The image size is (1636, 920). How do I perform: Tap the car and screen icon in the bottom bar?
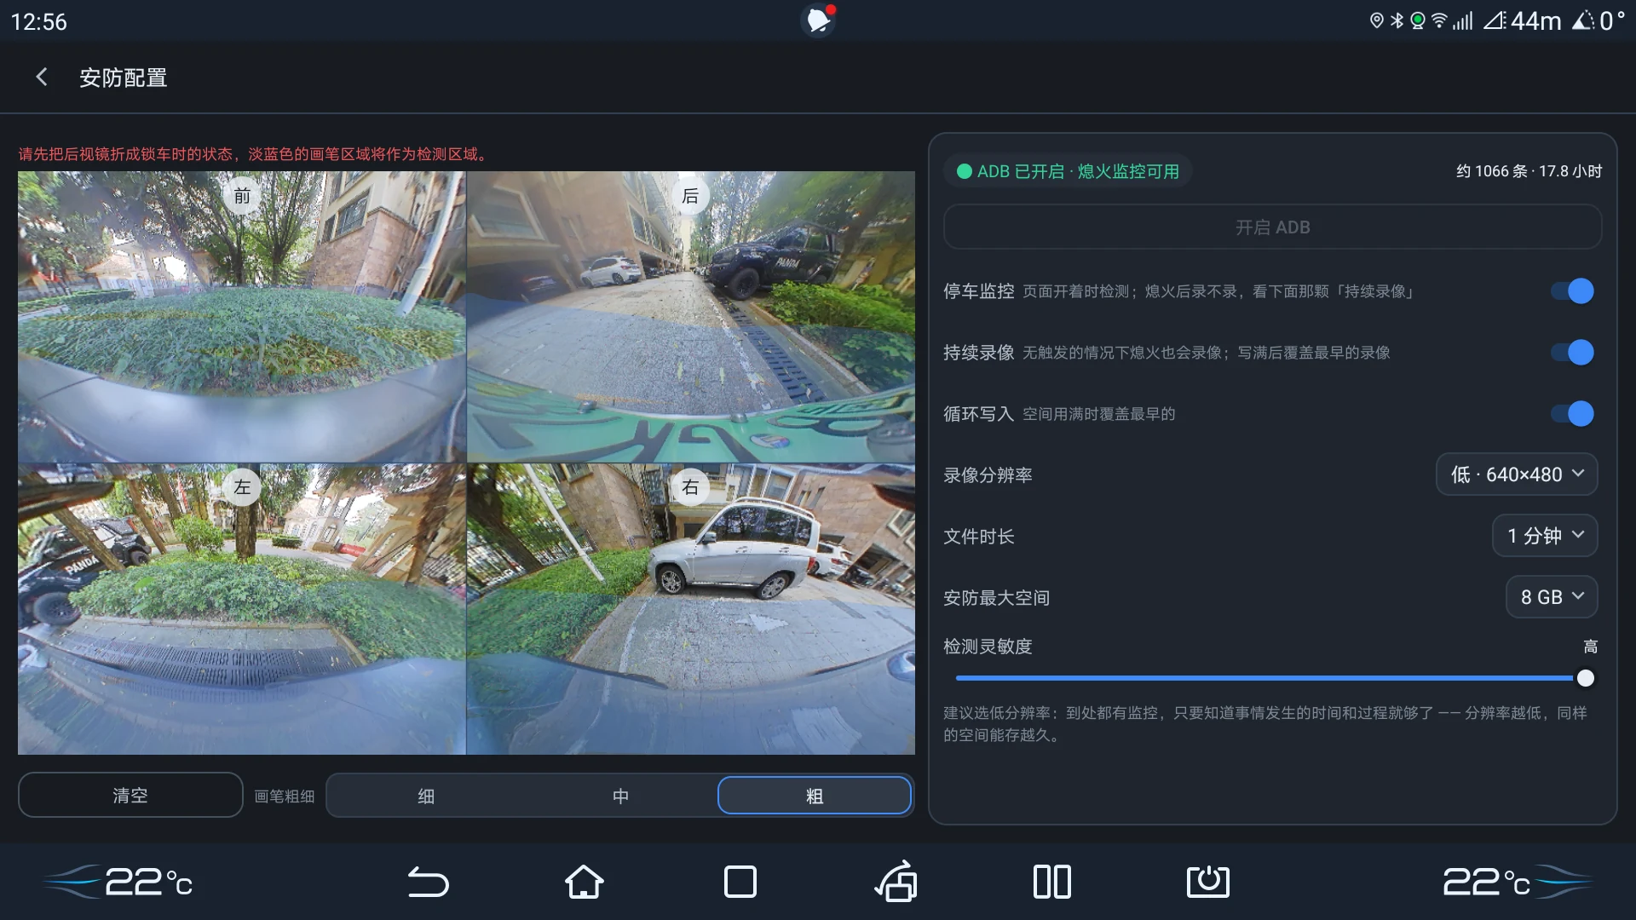(x=896, y=882)
